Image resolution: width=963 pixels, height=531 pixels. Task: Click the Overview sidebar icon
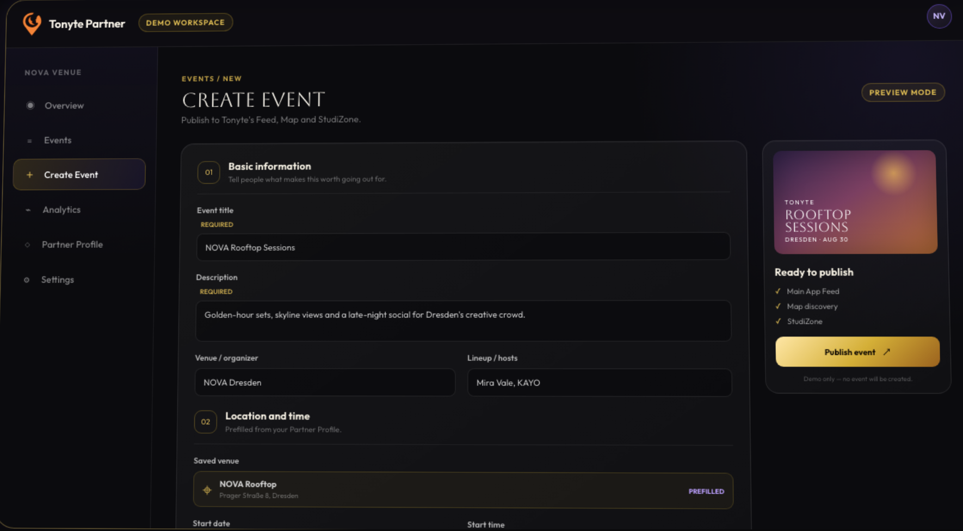[x=30, y=105]
